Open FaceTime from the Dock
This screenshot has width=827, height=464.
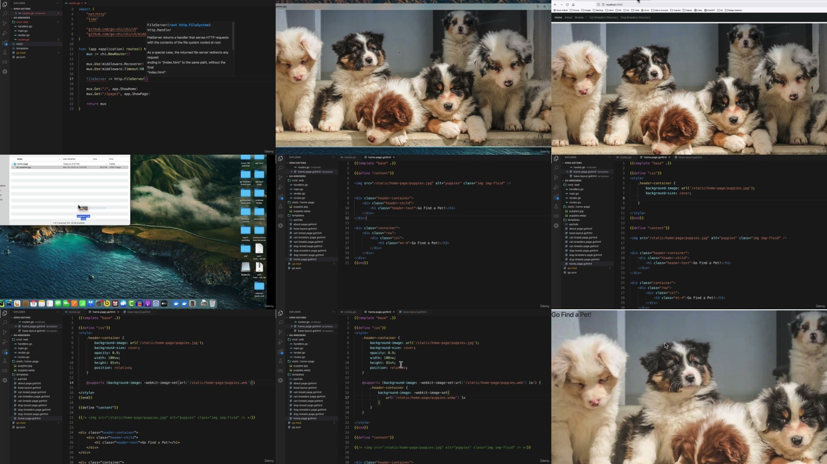[66, 303]
